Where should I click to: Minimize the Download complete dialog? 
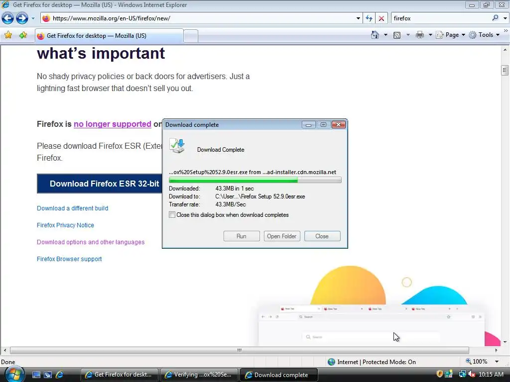click(308, 125)
